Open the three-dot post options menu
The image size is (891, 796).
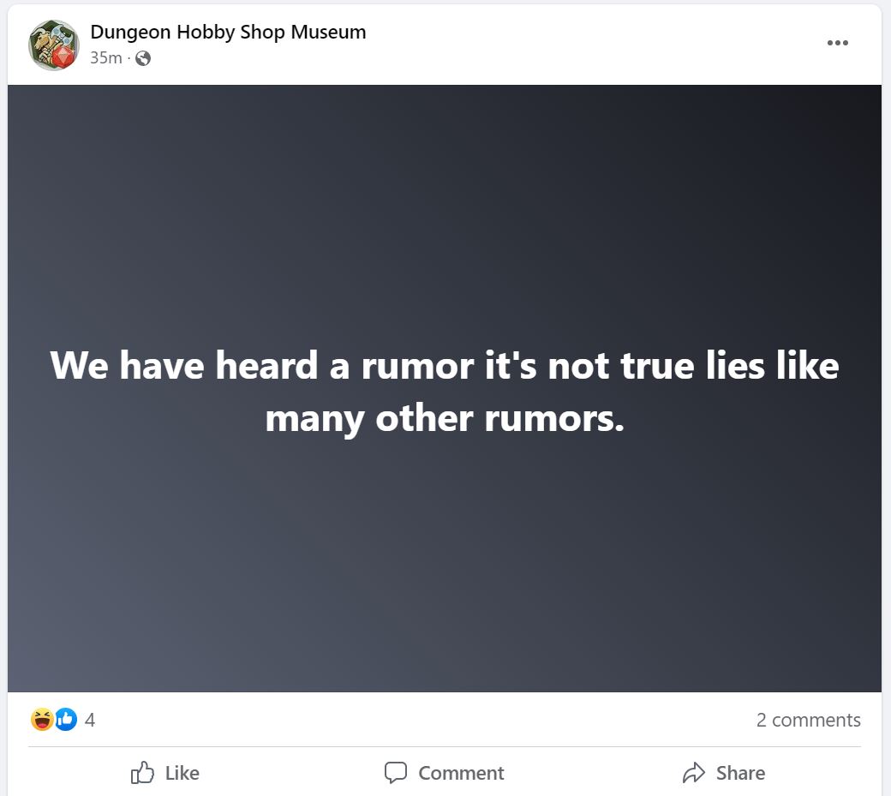(x=837, y=43)
